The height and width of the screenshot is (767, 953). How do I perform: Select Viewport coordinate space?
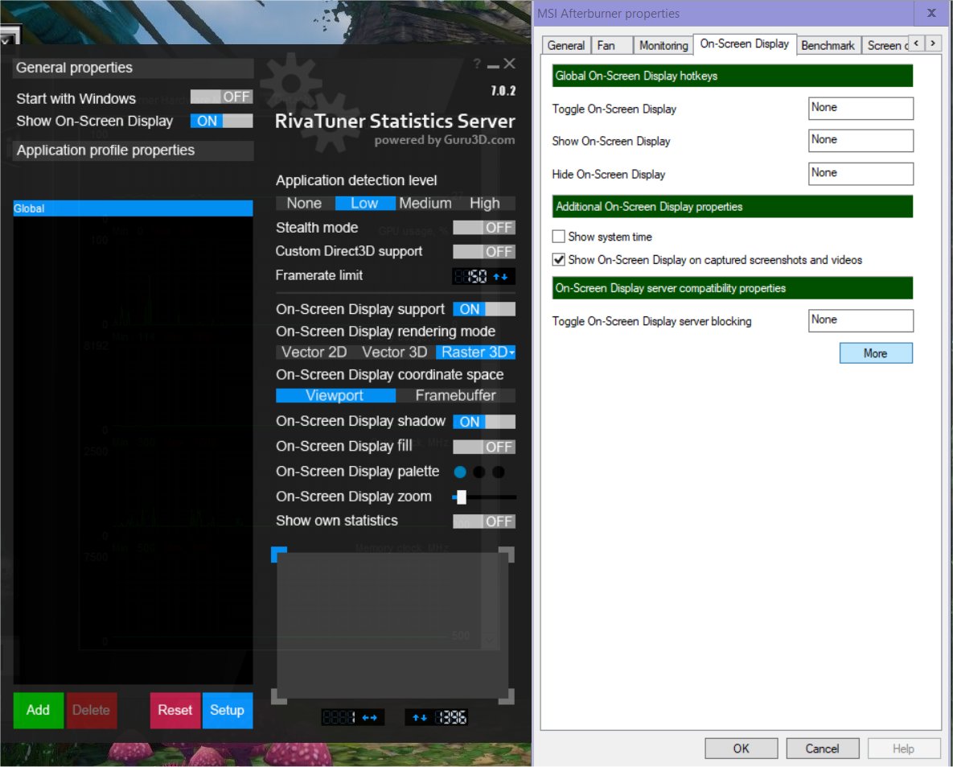335,395
